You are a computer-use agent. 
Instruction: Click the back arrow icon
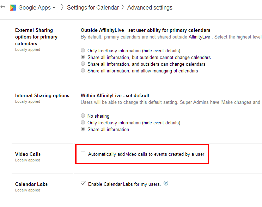3,7
